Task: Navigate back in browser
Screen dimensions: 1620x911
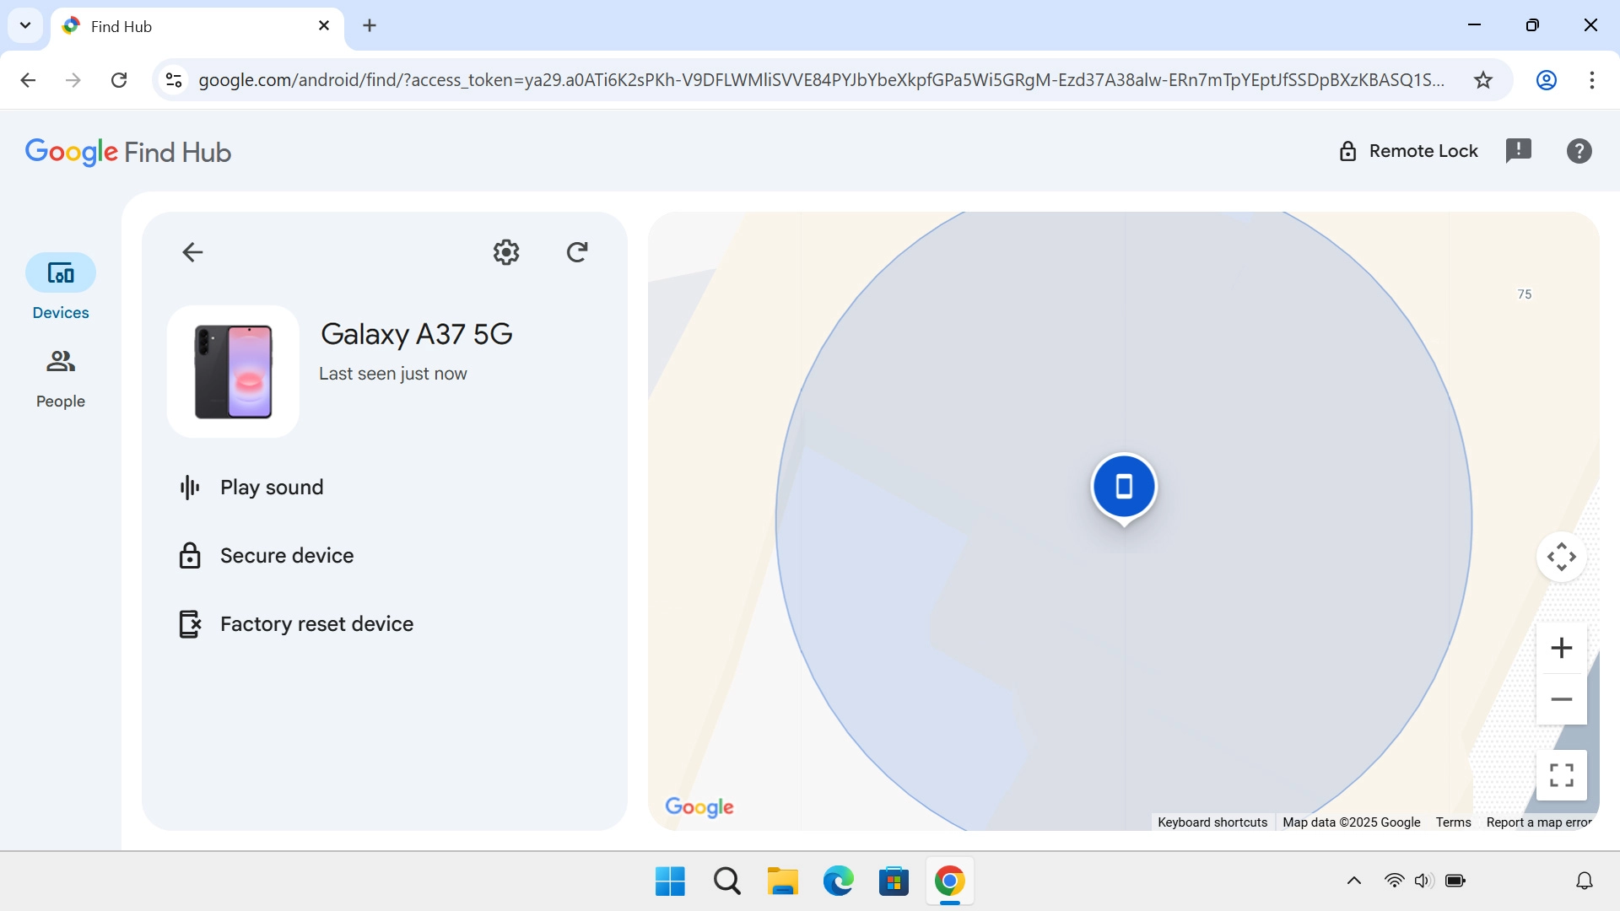Action: pyautogui.click(x=28, y=80)
